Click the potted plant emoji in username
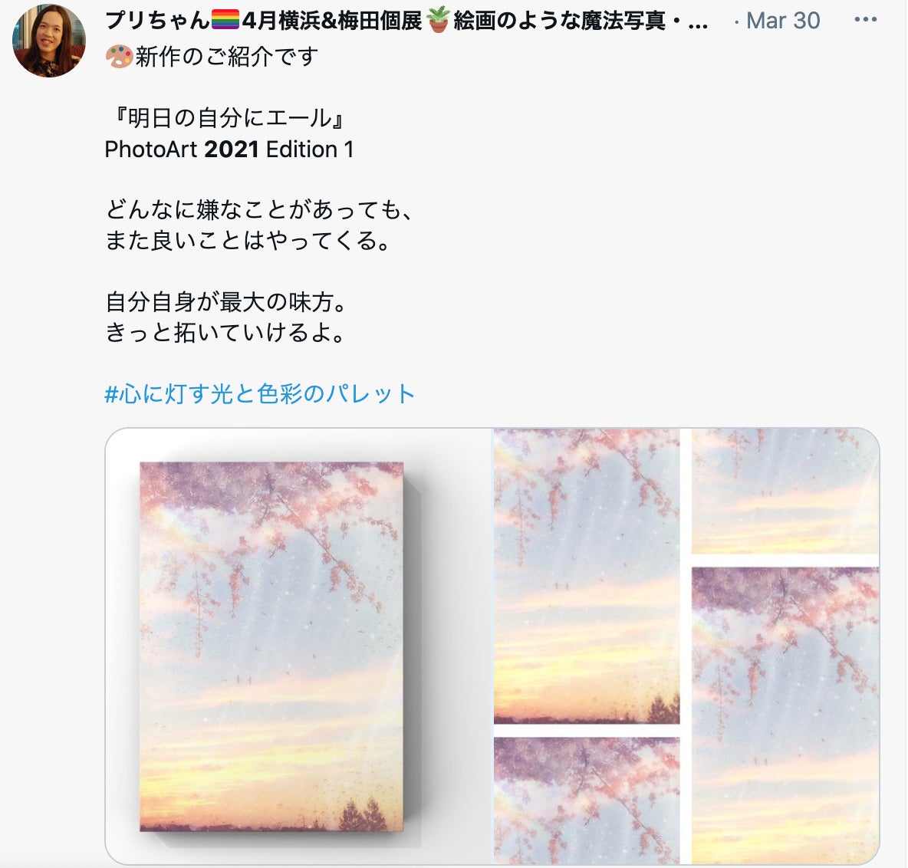The height and width of the screenshot is (868, 908). coord(438,21)
